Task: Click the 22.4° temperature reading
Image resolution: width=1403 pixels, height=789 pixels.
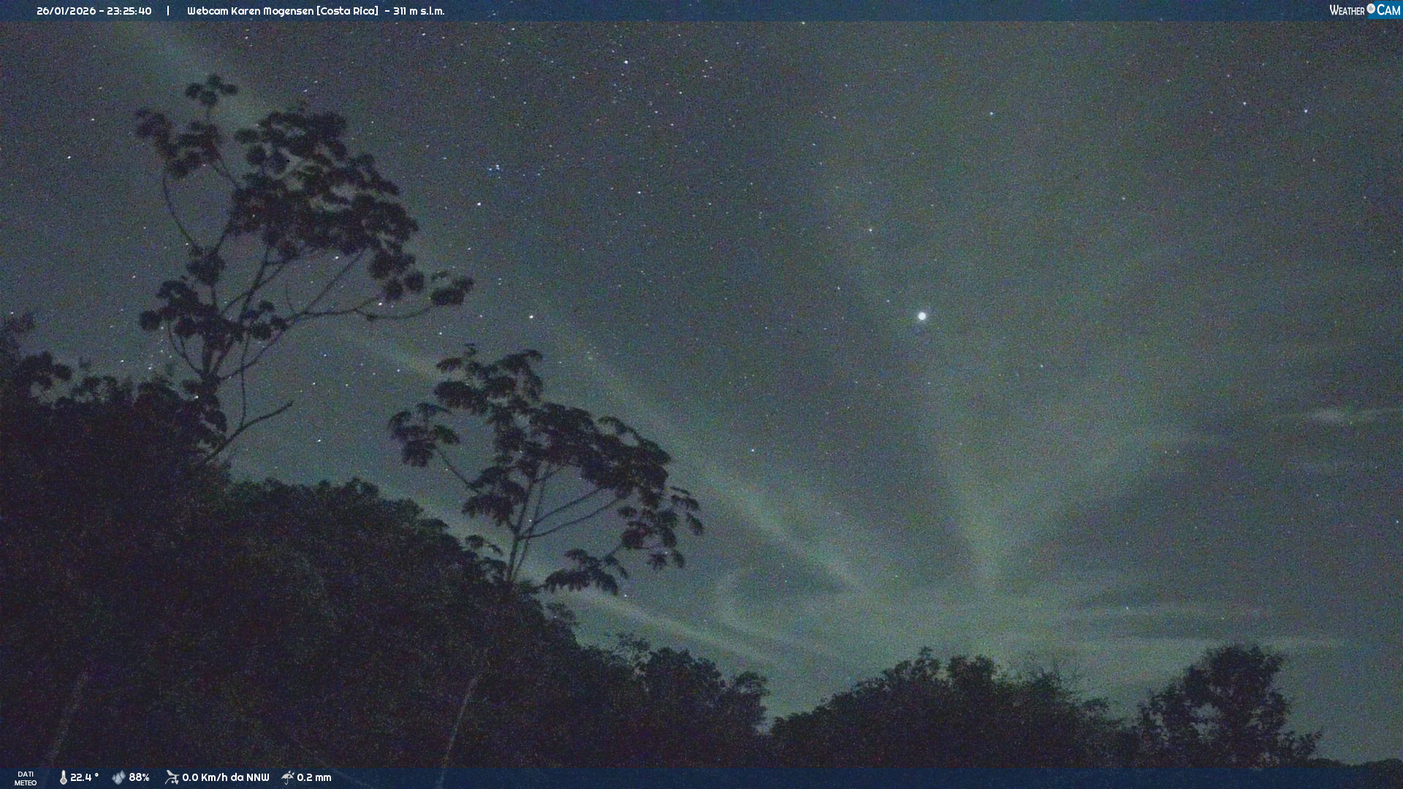Action: [x=84, y=777]
